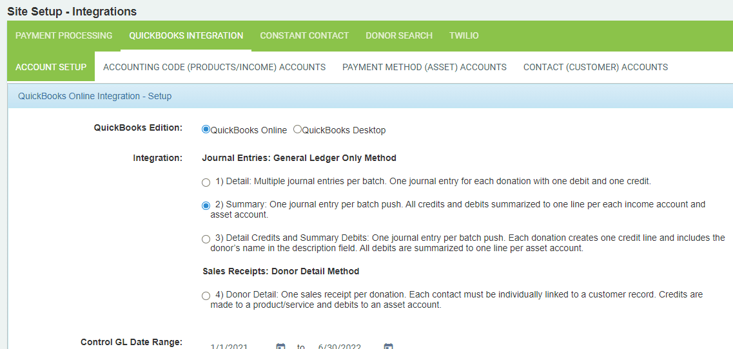Select the Account Setup sub-tab
The width and height of the screenshot is (733, 349).
[x=51, y=67]
